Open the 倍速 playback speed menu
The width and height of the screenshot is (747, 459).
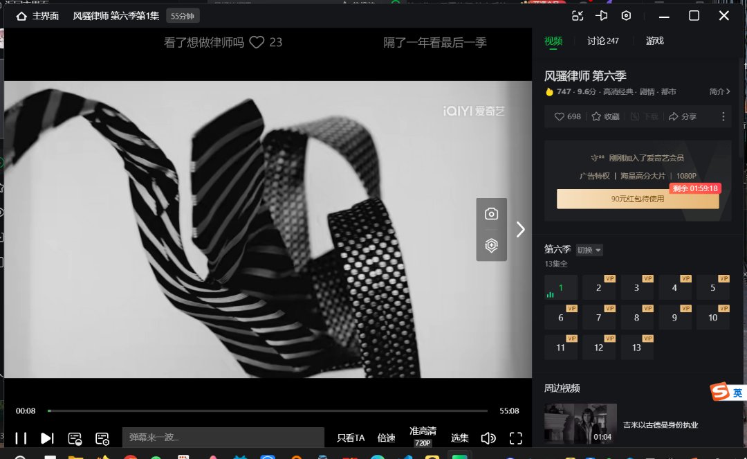(x=386, y=438)
